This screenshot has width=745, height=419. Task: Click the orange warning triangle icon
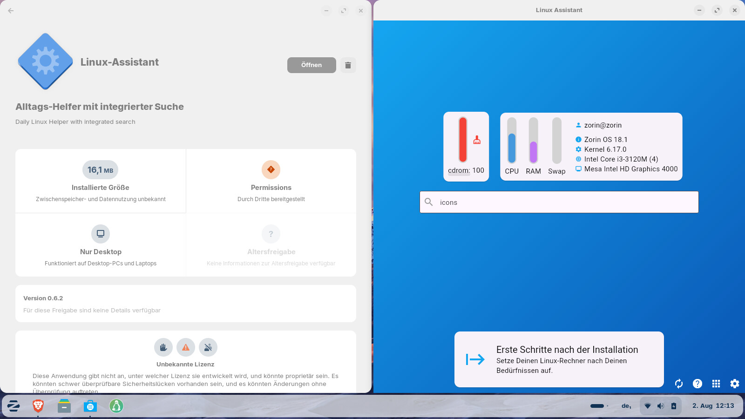[186, 347]
